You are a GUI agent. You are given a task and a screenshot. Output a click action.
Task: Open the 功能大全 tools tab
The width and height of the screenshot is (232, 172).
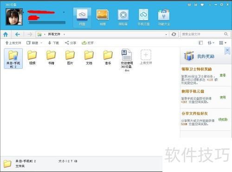(164, 18)
